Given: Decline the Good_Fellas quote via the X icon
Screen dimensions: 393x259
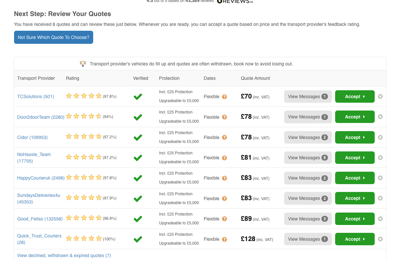Looking at the screenshot, I should [380, 219].
